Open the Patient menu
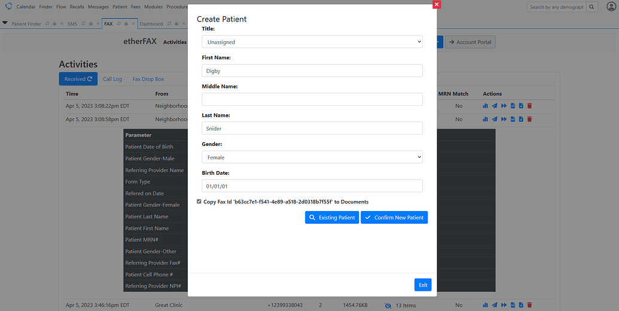This screenshot has width=619, height=311. pos(120,7)
